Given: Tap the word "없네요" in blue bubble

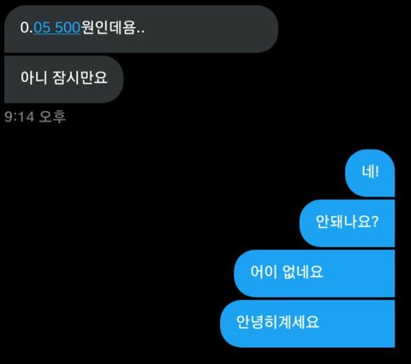Looking at the screenshot, I should [303, 272].
